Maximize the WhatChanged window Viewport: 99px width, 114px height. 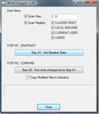(x=82, y=2)
